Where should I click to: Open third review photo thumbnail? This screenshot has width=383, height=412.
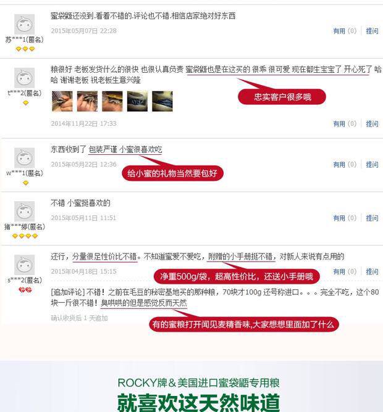112,101
